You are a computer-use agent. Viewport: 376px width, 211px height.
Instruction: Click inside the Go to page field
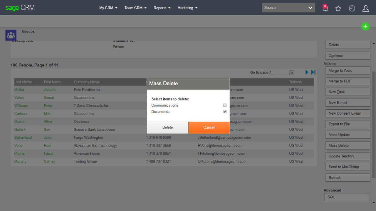pyautogui.click(x=278, y=72)
